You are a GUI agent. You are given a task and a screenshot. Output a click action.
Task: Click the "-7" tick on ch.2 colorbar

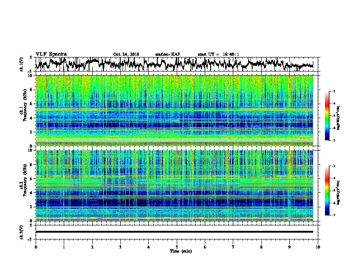click(x=333, y=215)
